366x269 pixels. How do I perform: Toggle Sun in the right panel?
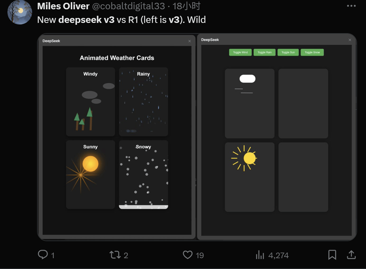(288, 52)
